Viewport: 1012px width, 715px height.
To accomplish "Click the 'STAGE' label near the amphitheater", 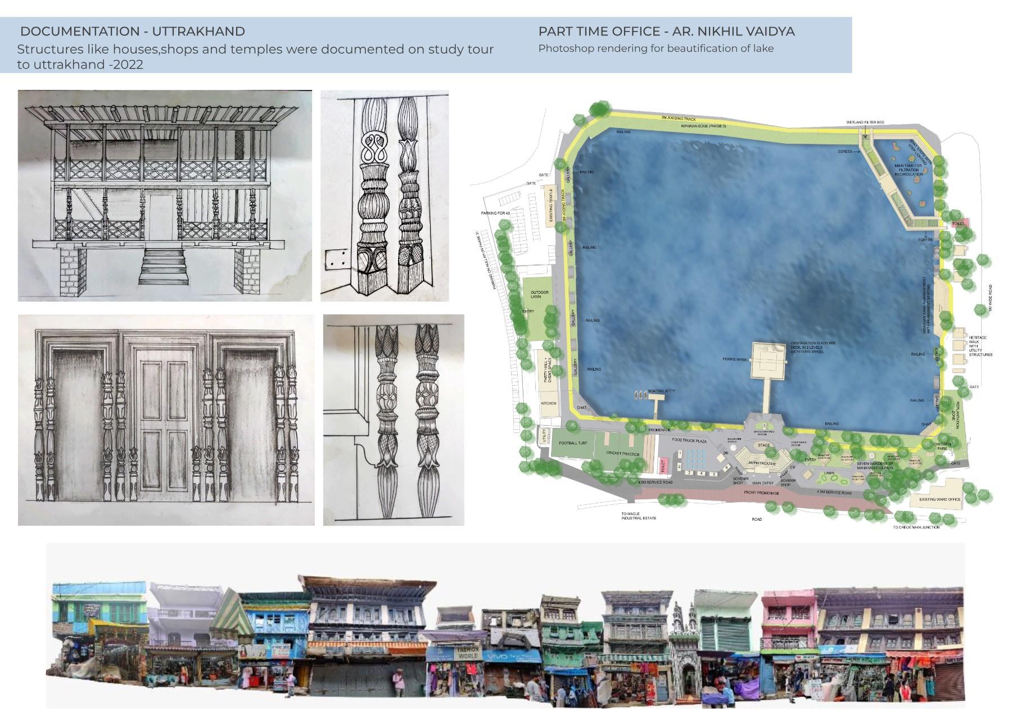I will point(763,445).
